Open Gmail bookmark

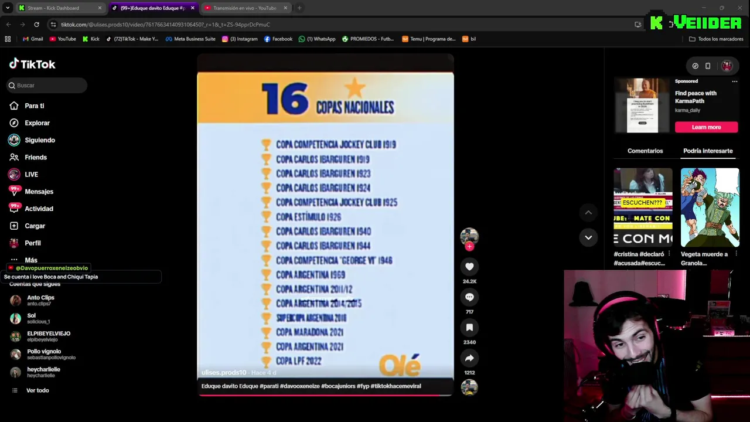tap(32, 39)
